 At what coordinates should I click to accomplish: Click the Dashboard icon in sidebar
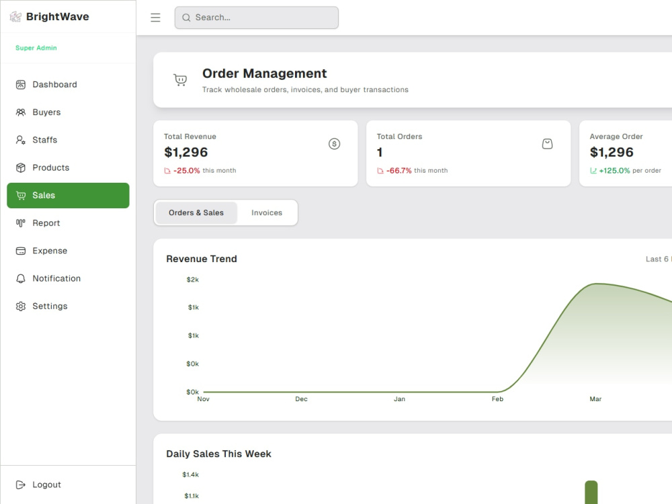(x=21, y=85)
